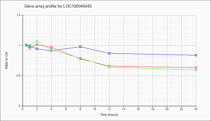This screenshot has height=121, width=211.
Task: Click the 'Ratio to Ctrl' y-axis label
Action: 6,60
